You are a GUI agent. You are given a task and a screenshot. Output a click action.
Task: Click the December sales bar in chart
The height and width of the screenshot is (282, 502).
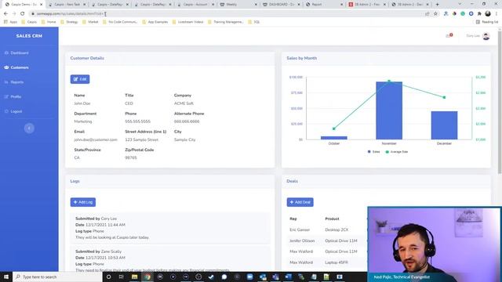click(x=444, y=125)
